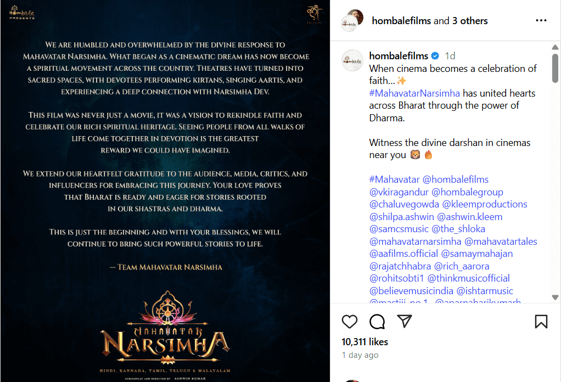Click the Mahavatar Narsimha poster image
The height and width of the screenshot is (382, 561).
tap(165, 191)
